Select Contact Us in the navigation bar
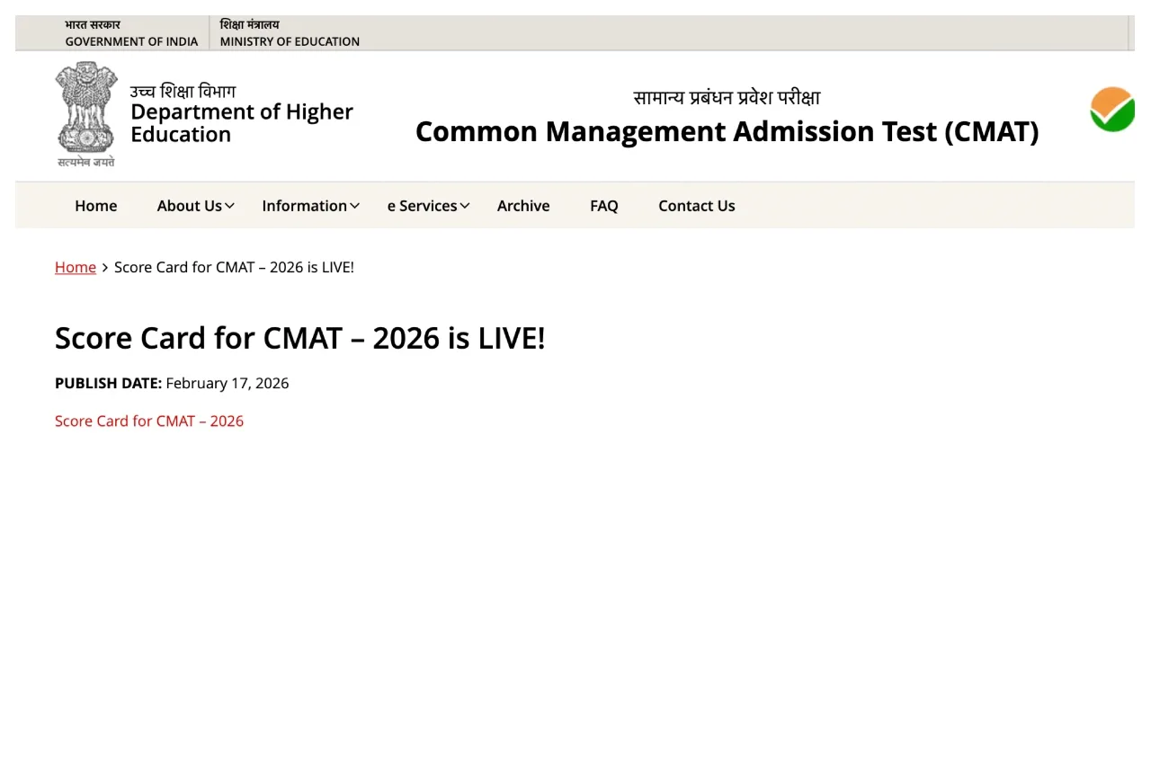The width and height of the screenshot is (1151, 764). 696,206
